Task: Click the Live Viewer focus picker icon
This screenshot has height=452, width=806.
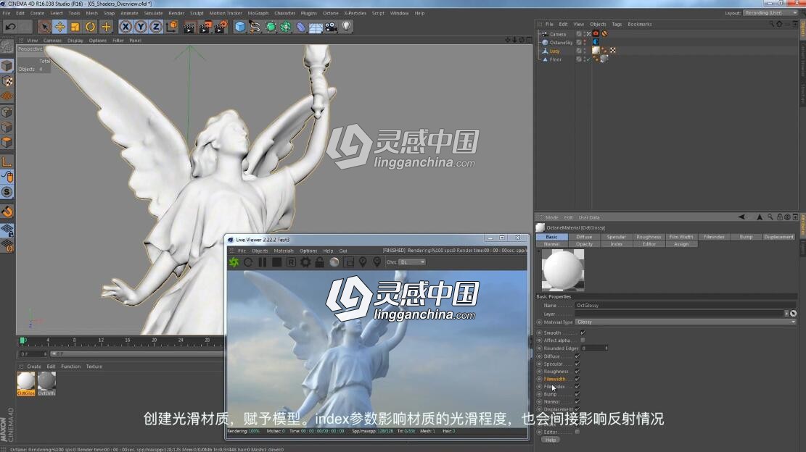Action: point(363,262)
